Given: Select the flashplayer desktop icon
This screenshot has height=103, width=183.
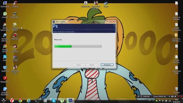Looking at the screenshot, I should coord(5,80).
